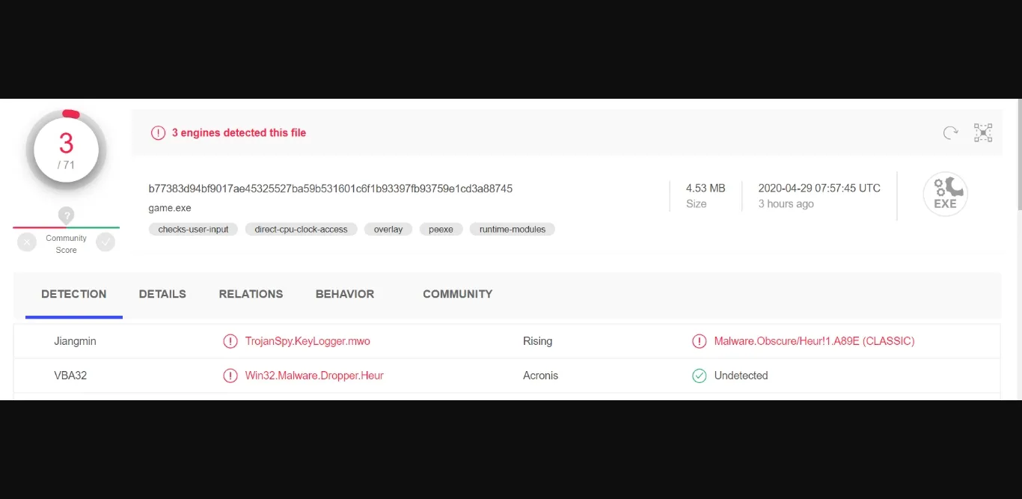The width and height of the screenshot is (1022, 499).
Task: Select the BEHAVIOR tab
Action: (x=345, y=294)
